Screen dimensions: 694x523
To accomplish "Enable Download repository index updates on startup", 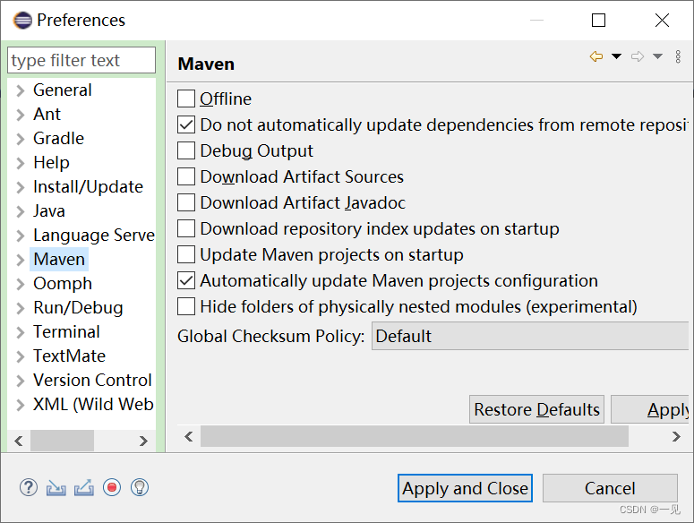I will coord(186,228).
